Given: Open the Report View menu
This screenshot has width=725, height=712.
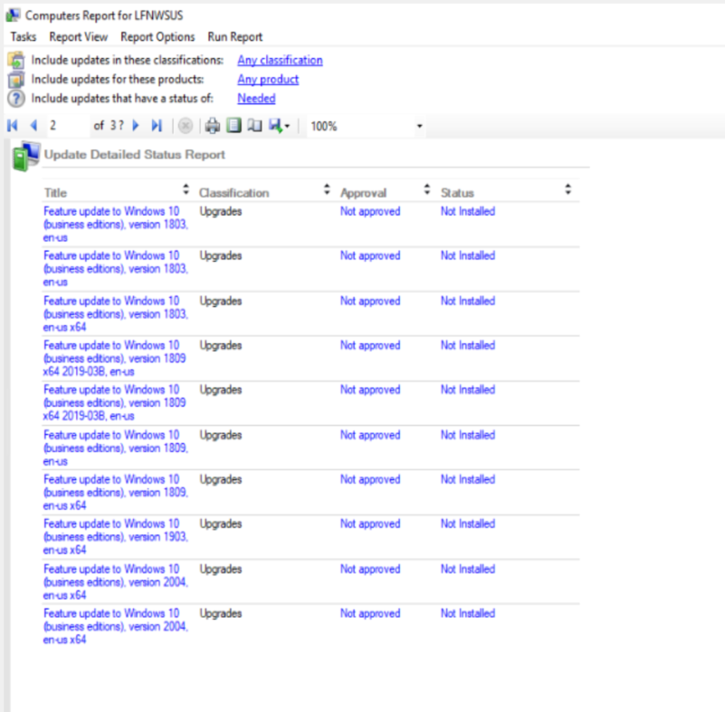Looking at the screenshot, I should (x=79, y=36).
